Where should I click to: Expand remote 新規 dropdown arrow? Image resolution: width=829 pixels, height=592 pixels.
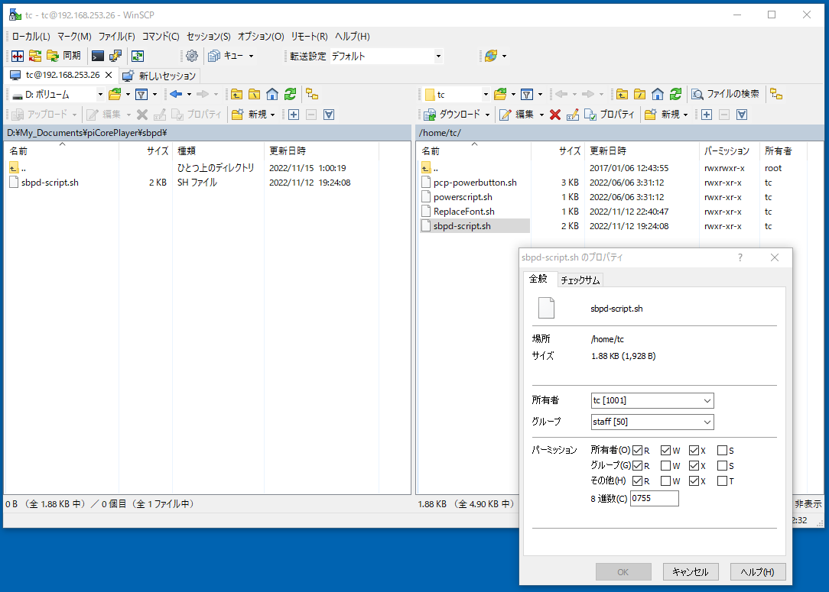coord(685,115)
